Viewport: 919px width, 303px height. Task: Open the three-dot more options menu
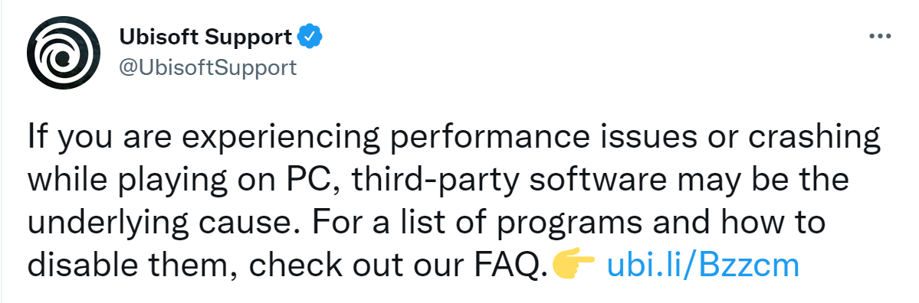pos(879,37)
